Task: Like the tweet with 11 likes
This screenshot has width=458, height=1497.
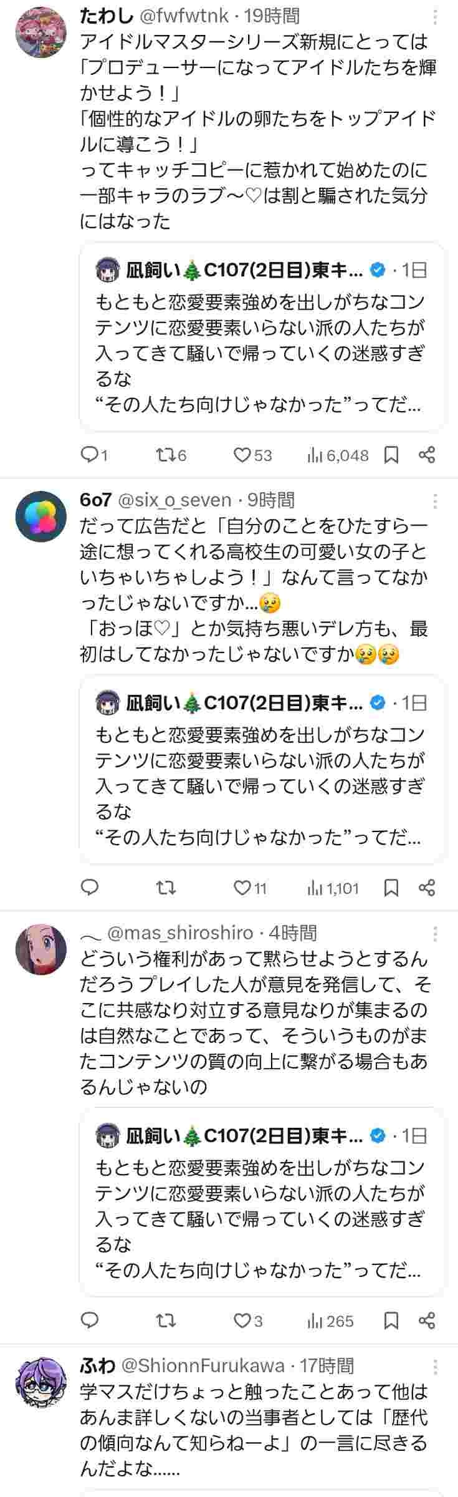Action: (x=242, y=888)
